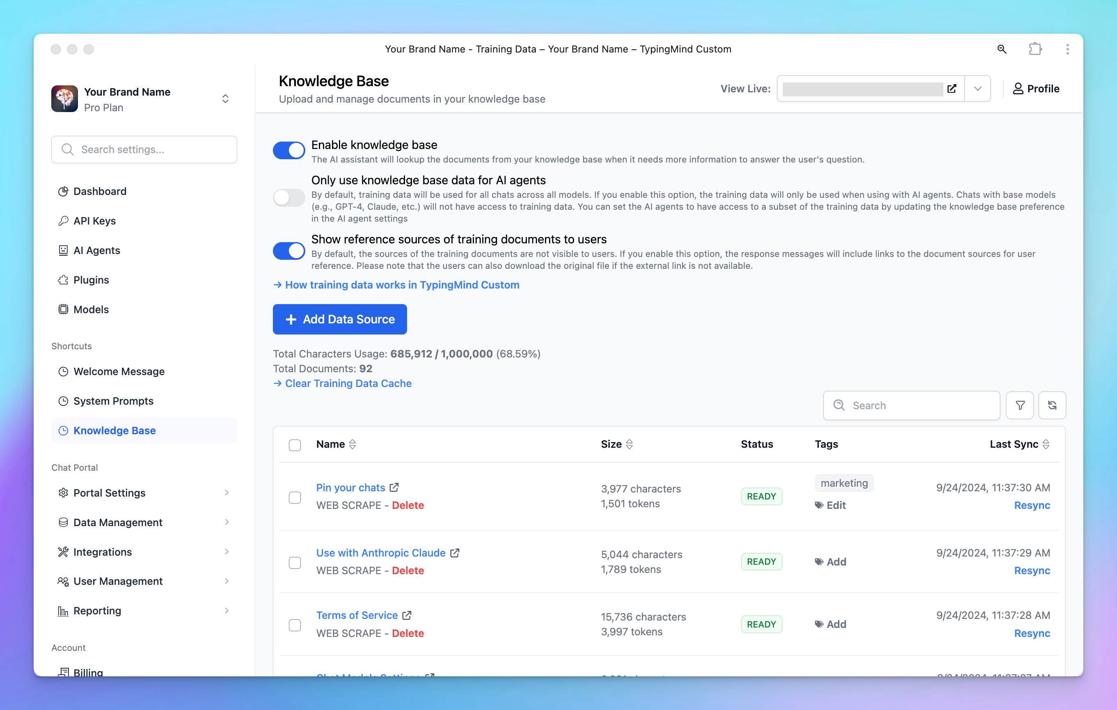Expand the View Live URL dropdown
Screen dimensions: 1117x710
978,88
